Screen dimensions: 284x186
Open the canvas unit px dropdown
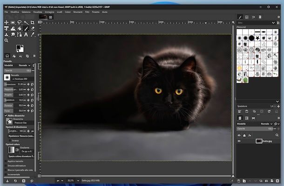click(x=60, y=180)
